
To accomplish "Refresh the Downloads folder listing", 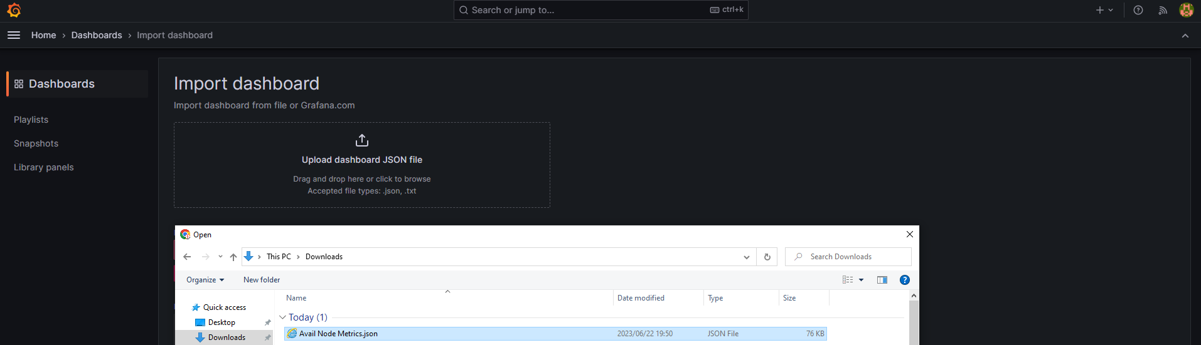I will [x=767, y=257].
